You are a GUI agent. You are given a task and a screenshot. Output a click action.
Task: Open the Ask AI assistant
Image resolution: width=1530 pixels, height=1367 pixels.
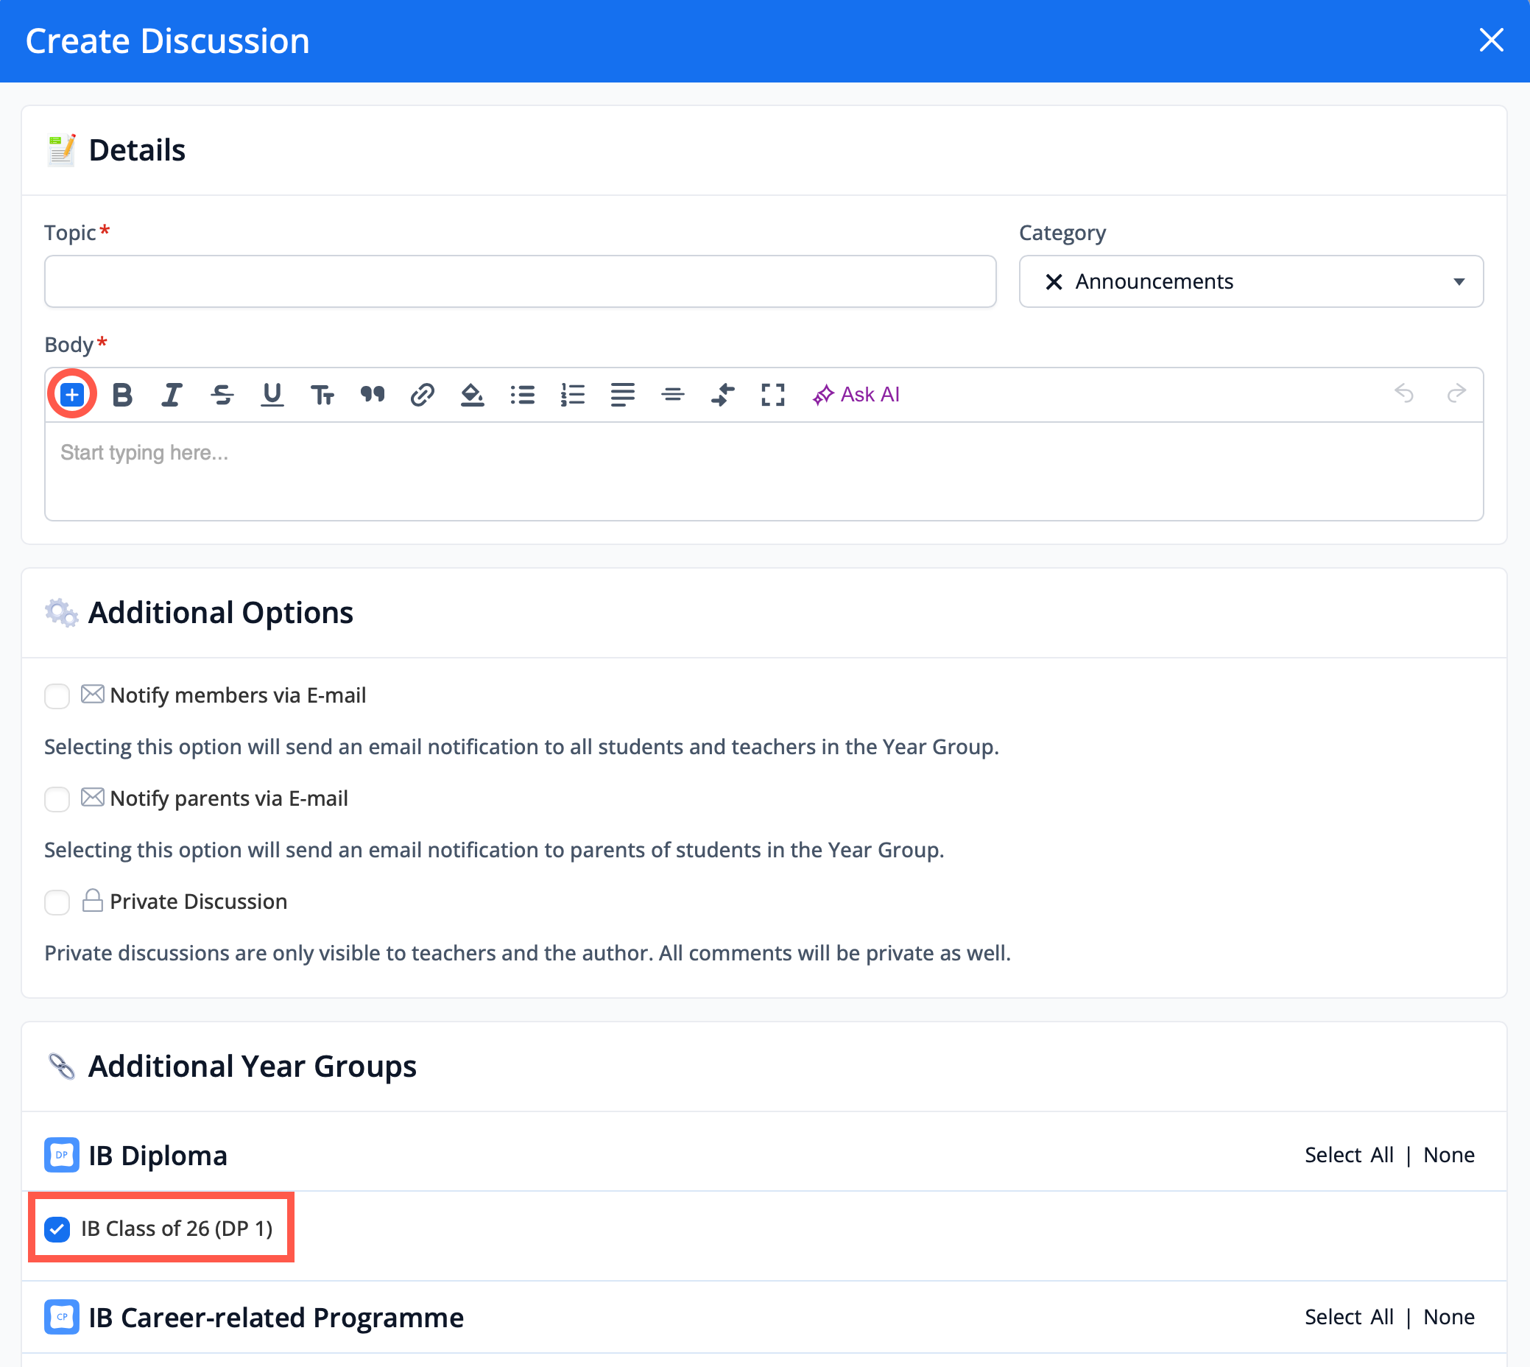[x=856, y=394]
